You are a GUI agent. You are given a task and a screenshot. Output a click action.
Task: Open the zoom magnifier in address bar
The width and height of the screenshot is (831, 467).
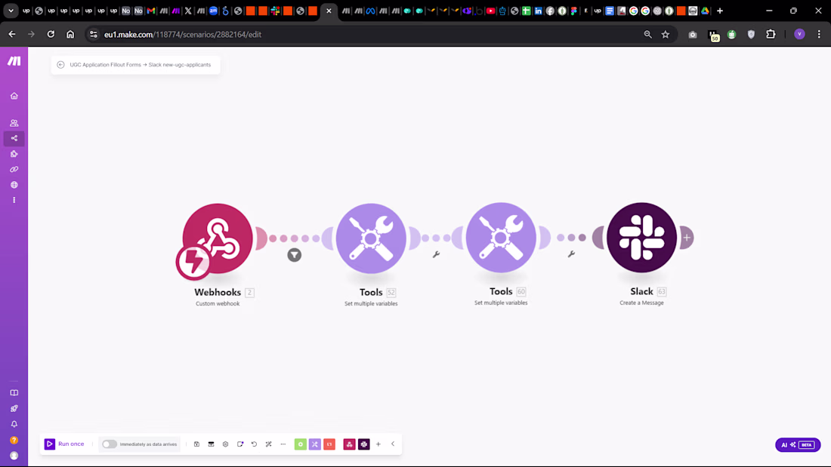[647, 35]
